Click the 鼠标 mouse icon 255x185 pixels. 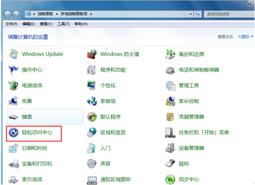coord(170,164)
